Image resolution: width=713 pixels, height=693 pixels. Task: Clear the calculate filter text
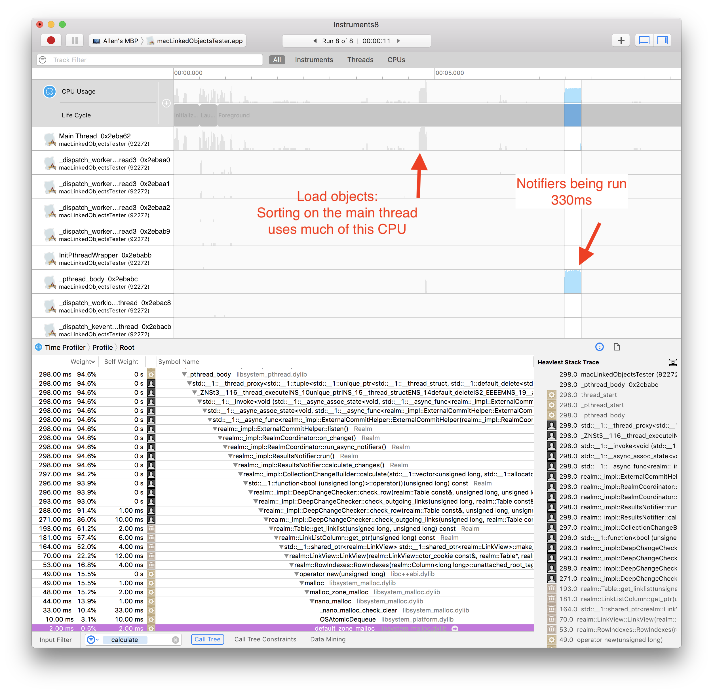[x=176, y=640]
